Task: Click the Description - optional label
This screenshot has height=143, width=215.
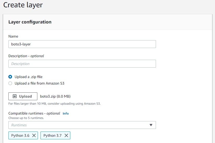Action: click(26, 56)
